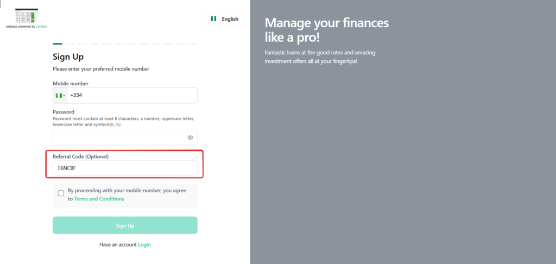Expand the country code arrow beside the flag
This screenshot has height=264, width=556.
coord(64,96)
